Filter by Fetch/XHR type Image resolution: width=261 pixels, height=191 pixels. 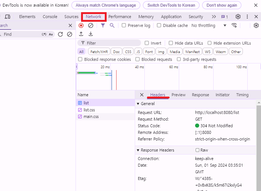[x=99, y=52]
